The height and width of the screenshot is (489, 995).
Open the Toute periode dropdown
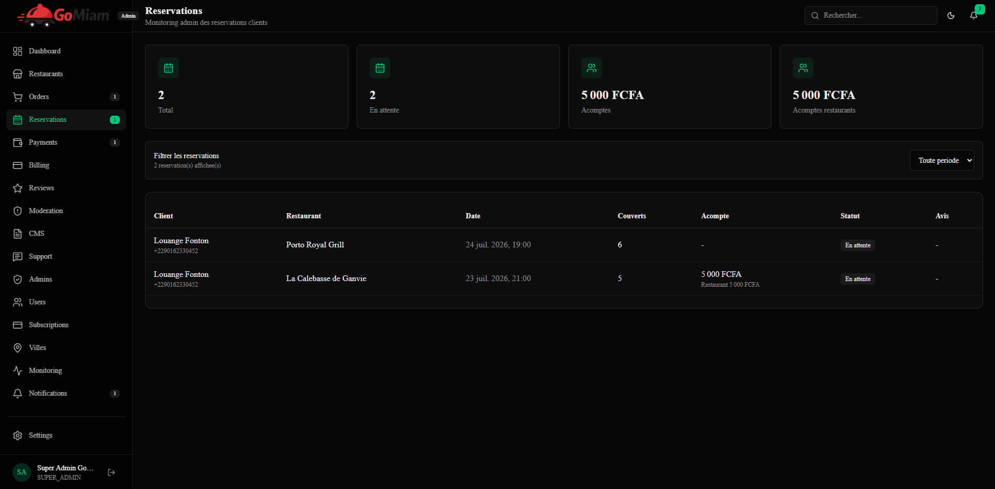[942, 160]
